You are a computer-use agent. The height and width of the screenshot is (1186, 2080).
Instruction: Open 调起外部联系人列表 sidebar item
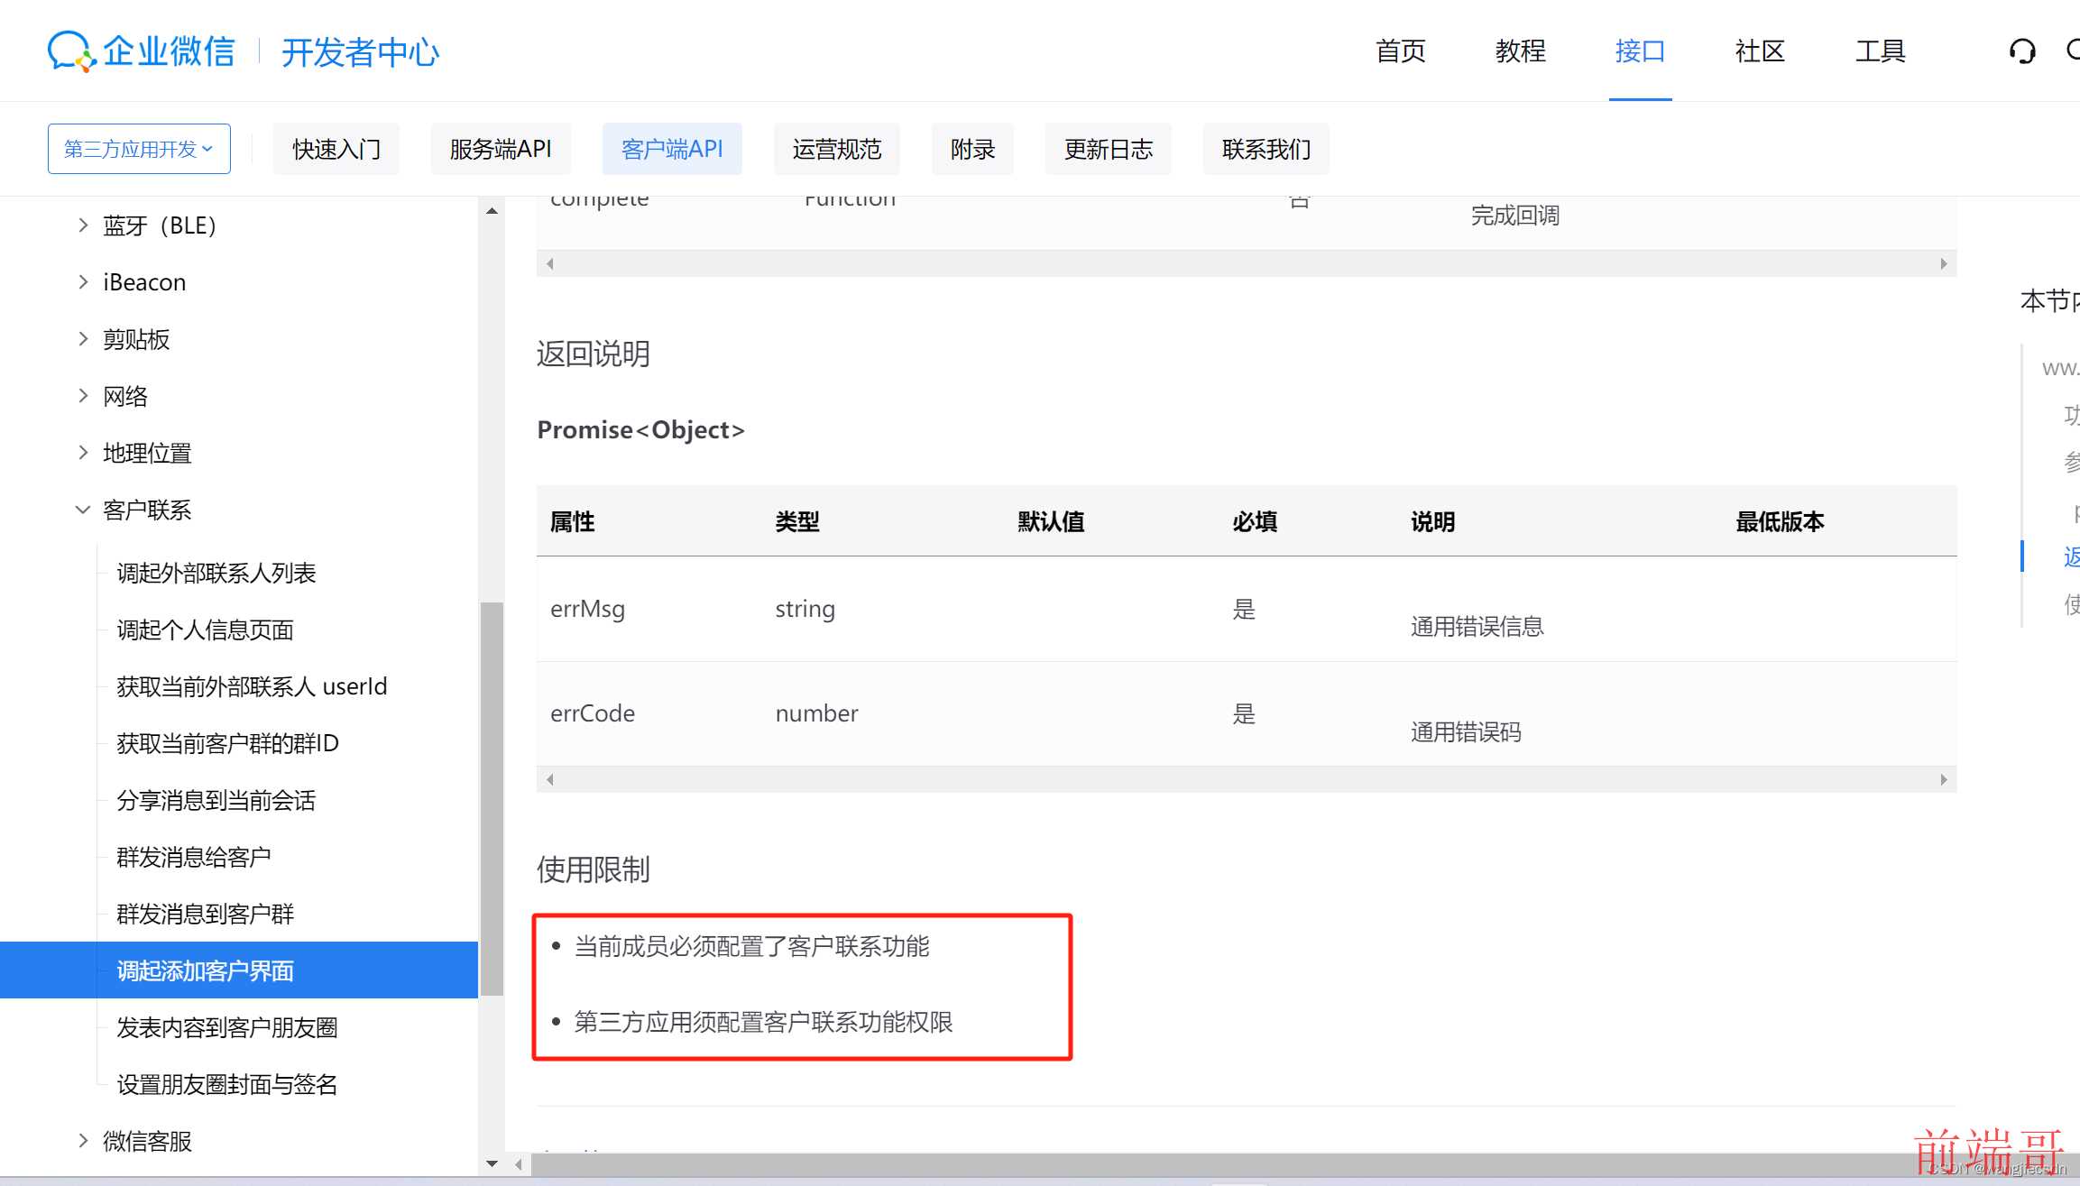(x=216, y=573)
